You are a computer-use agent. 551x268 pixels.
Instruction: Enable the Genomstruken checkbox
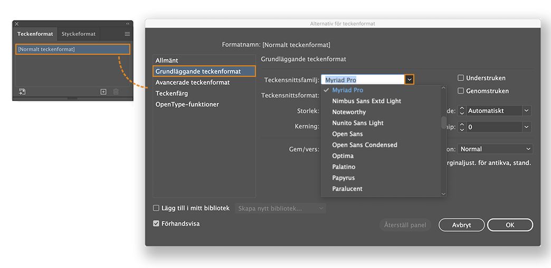[x=461, y=91]
